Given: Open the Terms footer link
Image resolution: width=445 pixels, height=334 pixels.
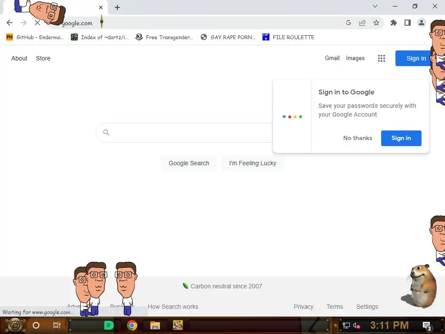Looking at the screenshot, I should coord(335,307).
